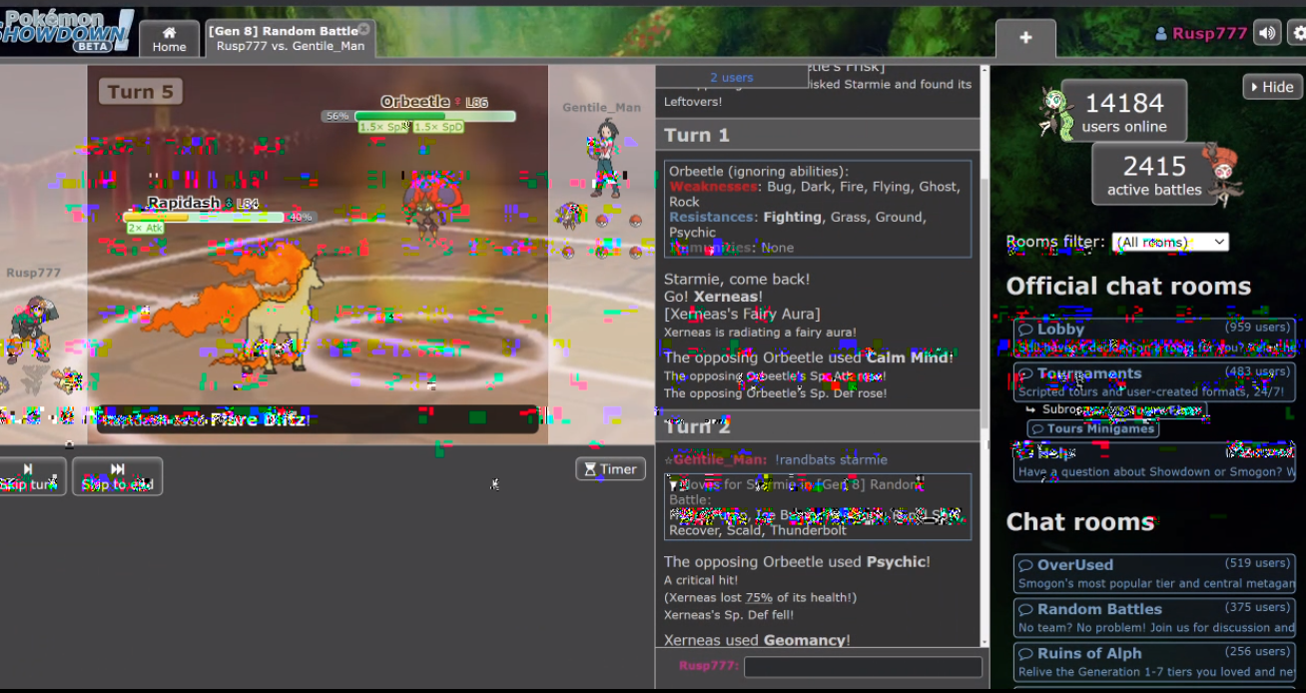Open the Tours Minigames subroom
Screen dimensions: 1306x693
pyautogui.click(x=1093, y=428)
